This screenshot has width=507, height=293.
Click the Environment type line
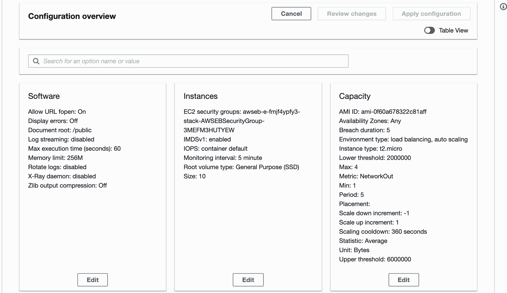(x=403, y=139)
